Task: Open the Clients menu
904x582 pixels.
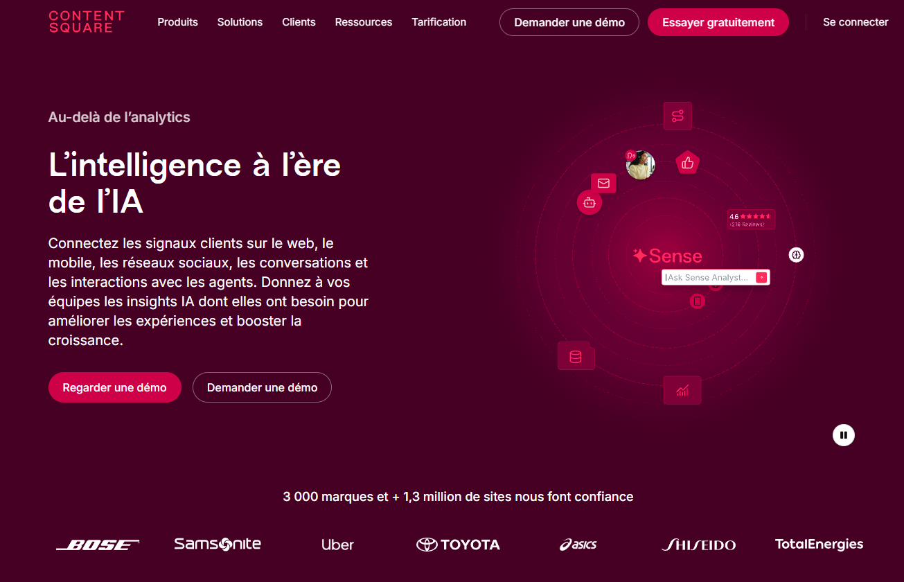Action: coord(299,22)
